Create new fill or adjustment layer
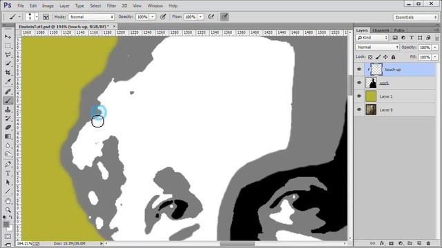442x248 pixels. click(x=401, y=243)
